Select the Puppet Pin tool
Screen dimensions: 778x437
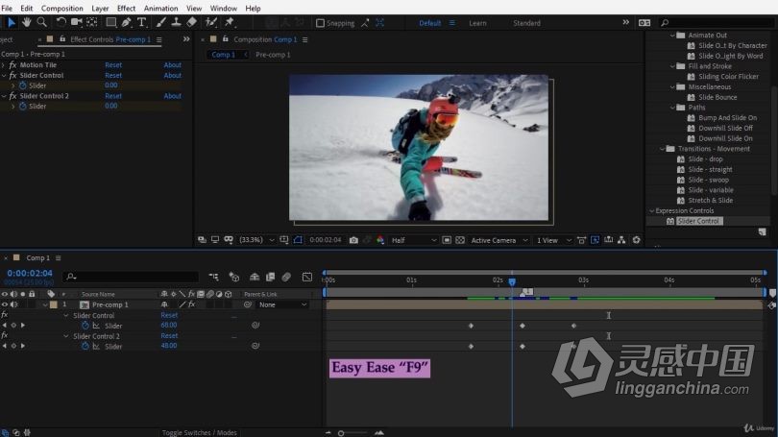click(230, 22)
